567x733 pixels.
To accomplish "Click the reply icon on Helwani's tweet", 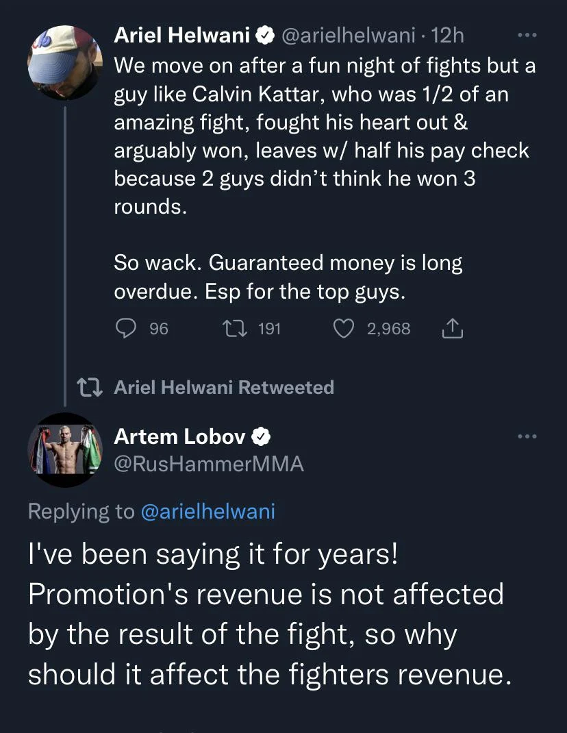I will coord(126,329).
